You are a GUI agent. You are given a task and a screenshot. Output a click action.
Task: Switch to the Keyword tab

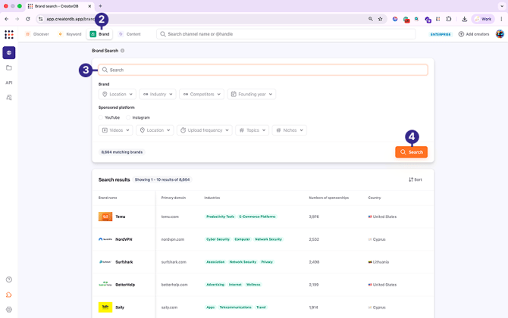[70, 34]
